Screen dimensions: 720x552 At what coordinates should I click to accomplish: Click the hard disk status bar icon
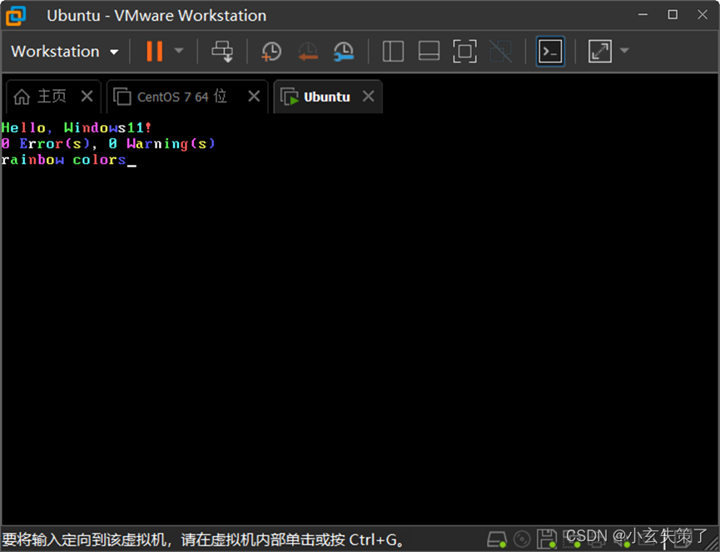point(496,540)
